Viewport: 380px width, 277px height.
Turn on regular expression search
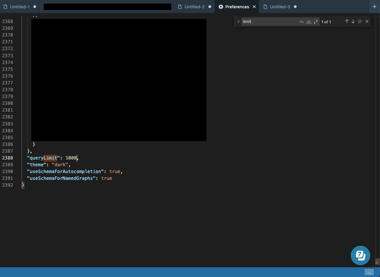point(316,22)
